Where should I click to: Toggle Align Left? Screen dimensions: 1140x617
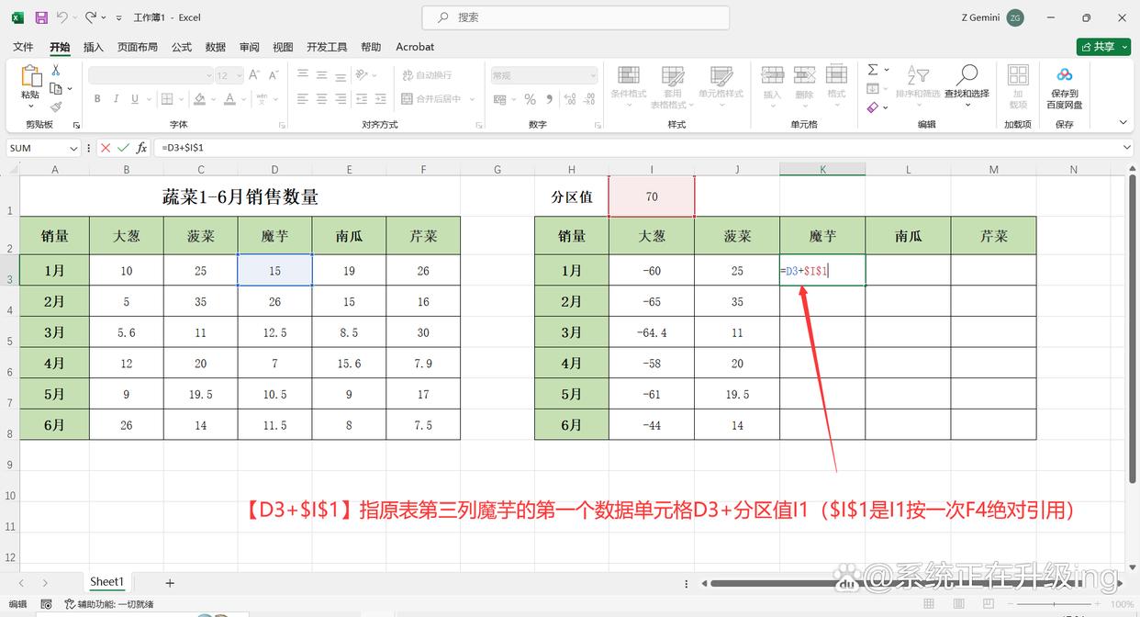click(x=303, y=99)
